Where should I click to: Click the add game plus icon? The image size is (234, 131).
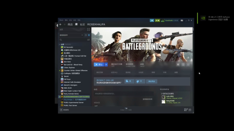click(x=61, y=110)
